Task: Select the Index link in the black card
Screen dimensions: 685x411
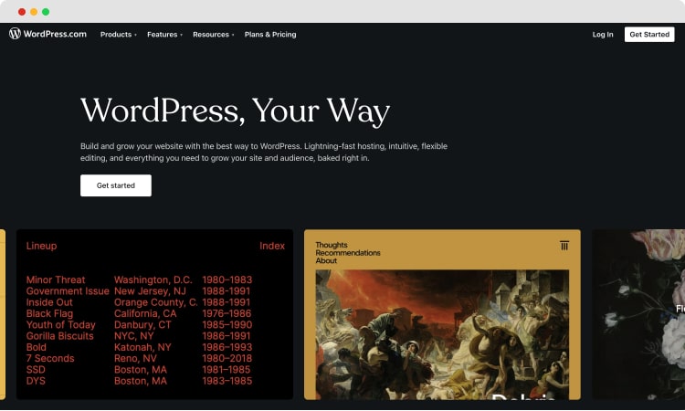Action: click(272, 246)
